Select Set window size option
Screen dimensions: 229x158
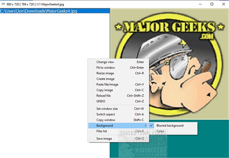click(118, 109)
